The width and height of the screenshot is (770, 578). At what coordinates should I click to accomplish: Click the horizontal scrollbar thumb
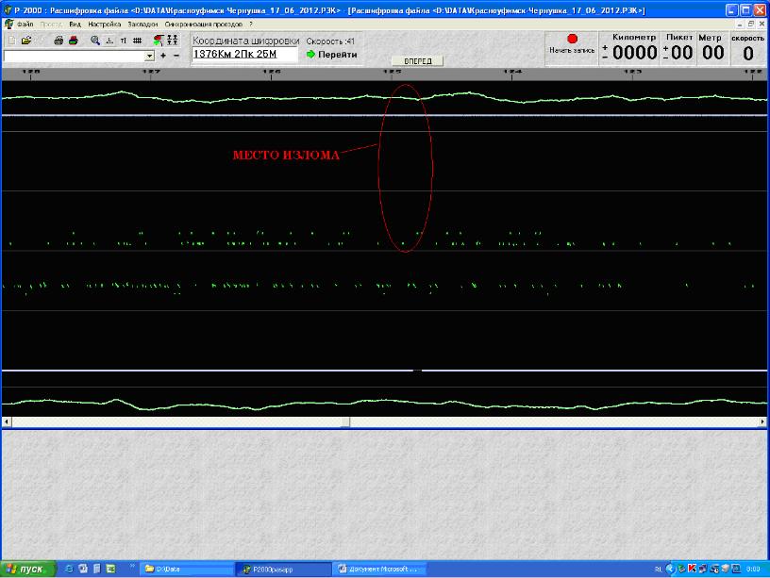tap(345, 421)
